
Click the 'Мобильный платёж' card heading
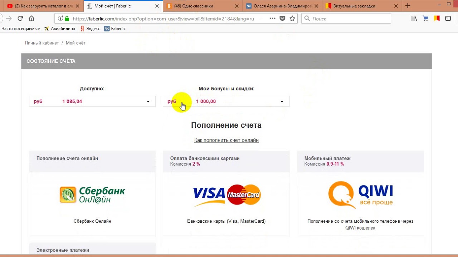click(x=327, y=158)
